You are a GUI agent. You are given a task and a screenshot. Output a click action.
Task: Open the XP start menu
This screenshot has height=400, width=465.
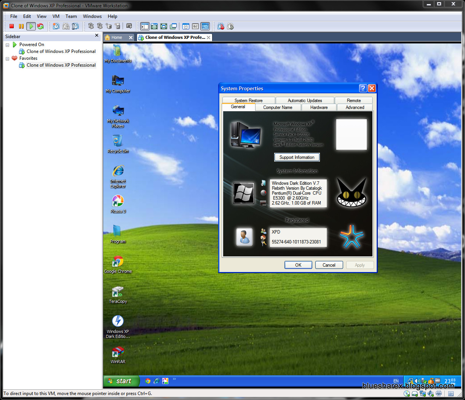point(121,381)
